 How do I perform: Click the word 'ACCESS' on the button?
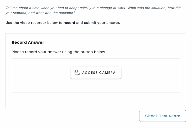pos(89,73)
